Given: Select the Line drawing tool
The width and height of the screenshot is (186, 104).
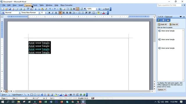Looking at the screenshot, I should [25, 94].
